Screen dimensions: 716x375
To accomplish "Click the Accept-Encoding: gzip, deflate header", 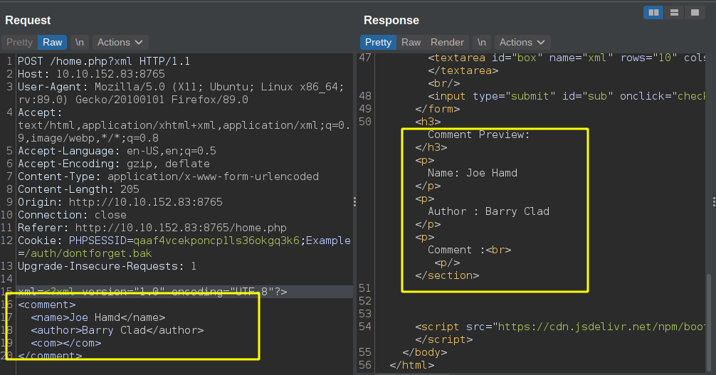I will click(114, 164).
